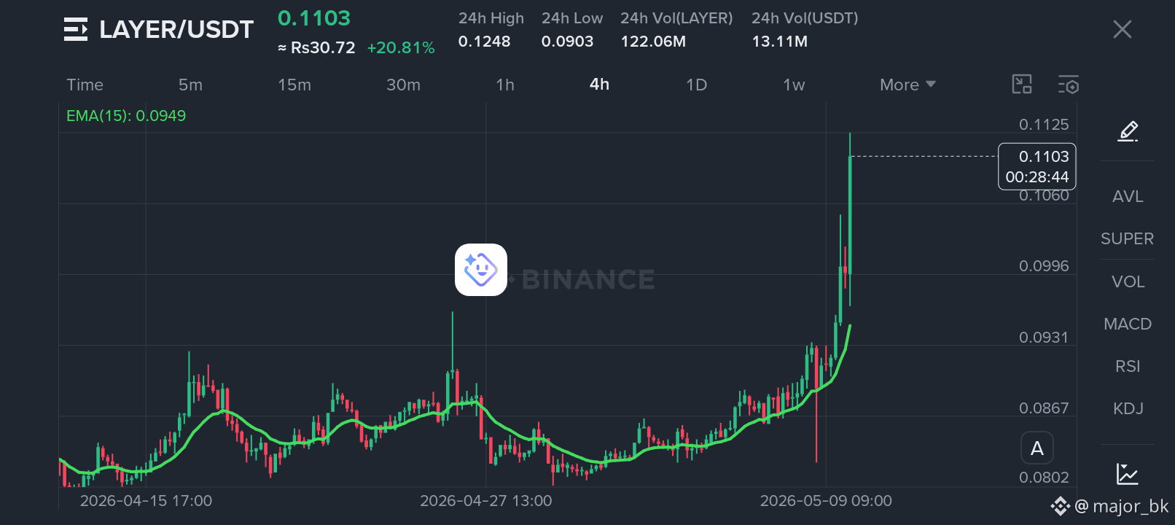Select the drawing pencil tool

[1128, 131]
